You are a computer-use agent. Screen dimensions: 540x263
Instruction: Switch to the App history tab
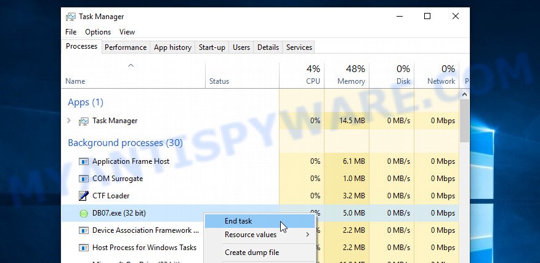click(x=172, y=47)
